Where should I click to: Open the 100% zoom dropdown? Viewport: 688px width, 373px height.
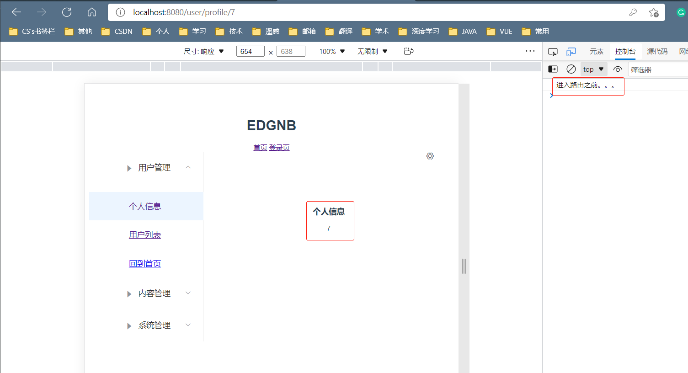(x=332, y=51)
